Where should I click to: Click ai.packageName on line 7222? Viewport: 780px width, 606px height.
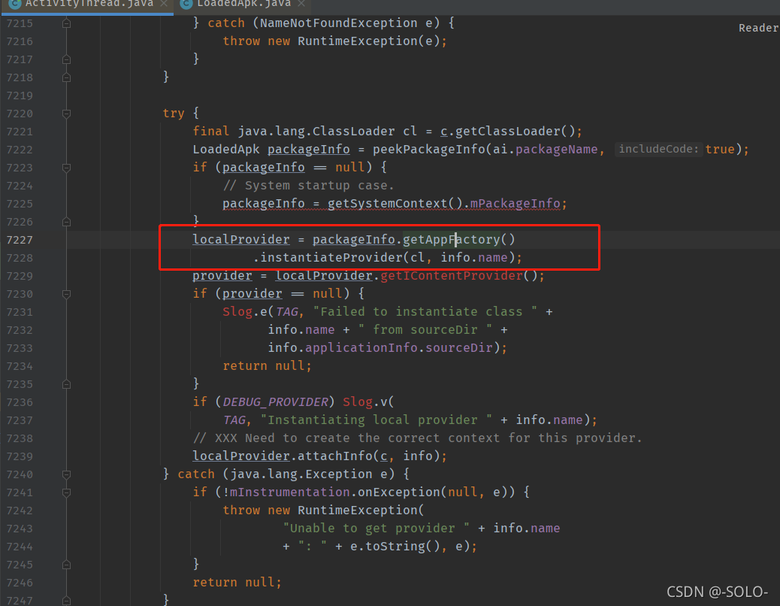pyautogui.click(x=545, y=150)
